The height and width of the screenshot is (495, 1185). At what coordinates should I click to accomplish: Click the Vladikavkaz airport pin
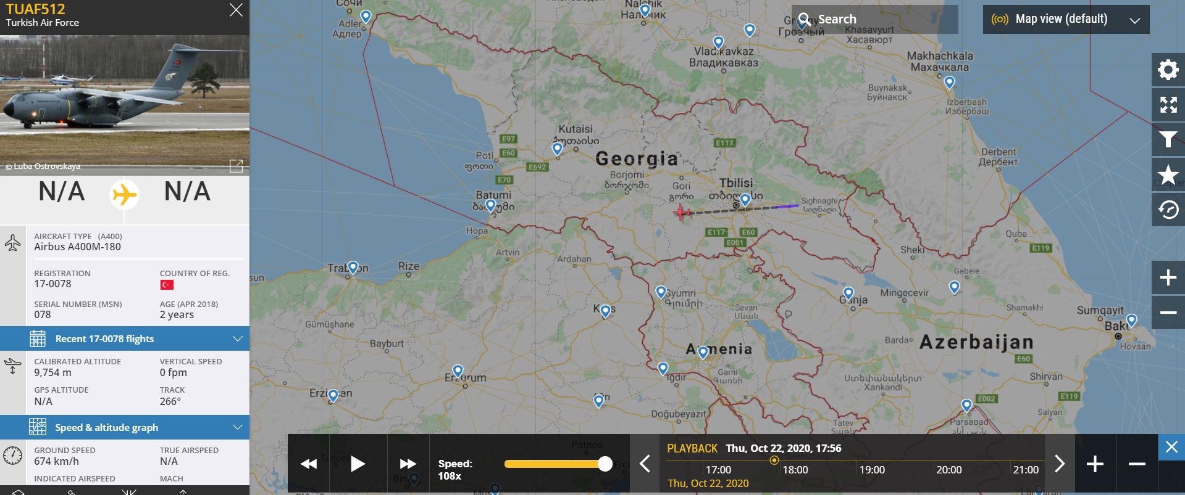[x=718, y=43]
